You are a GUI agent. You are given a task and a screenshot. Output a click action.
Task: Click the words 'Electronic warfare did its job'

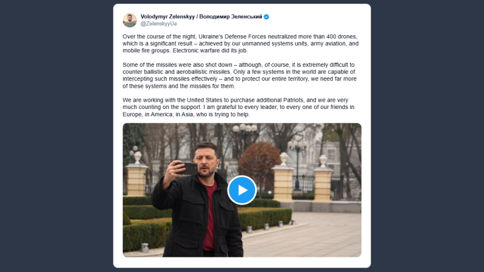pos(210,51)
